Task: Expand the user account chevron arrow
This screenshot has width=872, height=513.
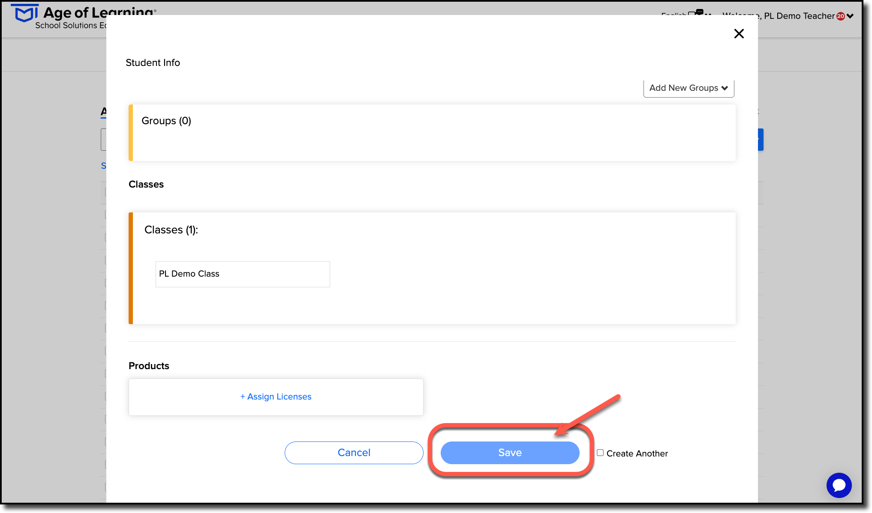Action: point(850,16)
